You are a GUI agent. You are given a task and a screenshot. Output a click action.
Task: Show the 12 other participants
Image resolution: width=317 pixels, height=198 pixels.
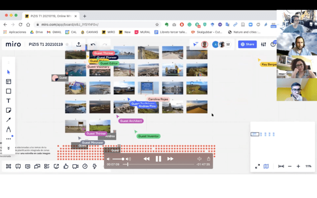click(228, 44)
